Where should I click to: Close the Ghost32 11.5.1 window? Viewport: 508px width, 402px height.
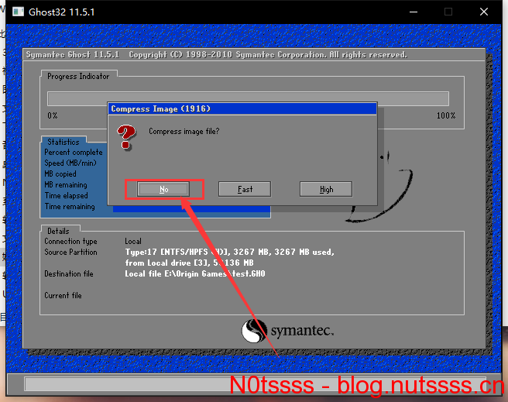tap(484, 12)
